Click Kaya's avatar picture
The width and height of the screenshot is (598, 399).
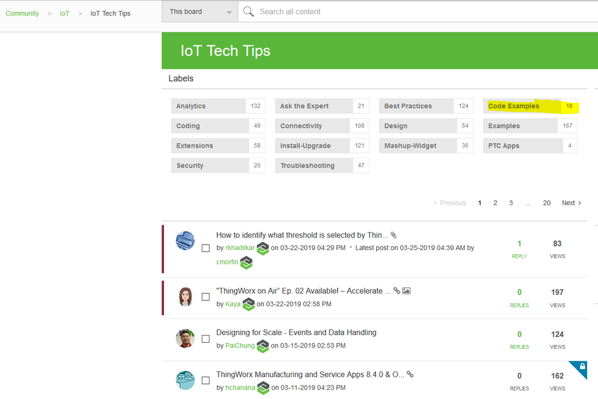click(186, 297)
